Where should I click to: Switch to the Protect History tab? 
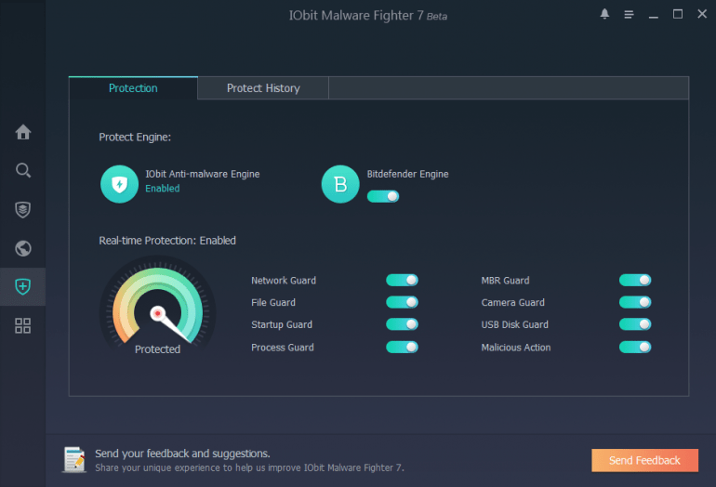(263, 88)
